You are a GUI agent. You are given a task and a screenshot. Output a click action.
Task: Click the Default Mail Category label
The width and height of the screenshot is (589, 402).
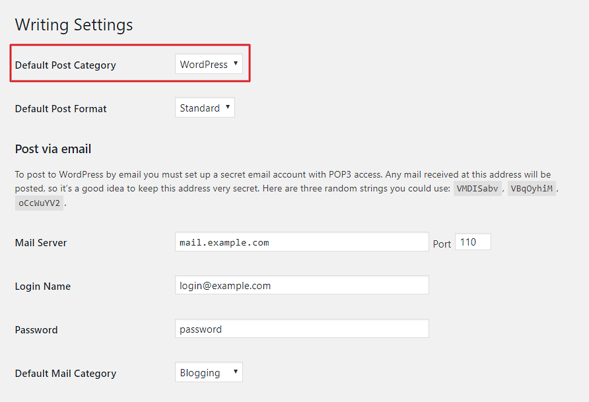pos(66,374)
